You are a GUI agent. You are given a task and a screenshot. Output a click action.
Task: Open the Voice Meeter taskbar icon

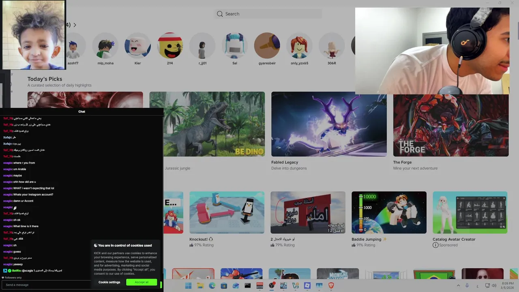pyautogui.click(x=260, y=286)
